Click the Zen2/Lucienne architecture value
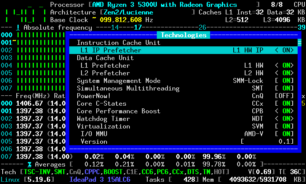Viewport: 306px width, 184px height. (x=128, y=12)
